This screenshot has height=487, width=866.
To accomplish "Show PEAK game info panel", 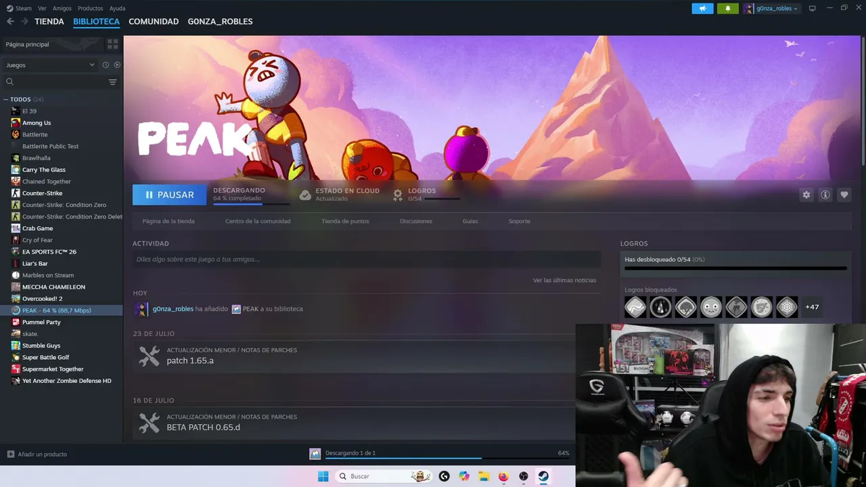I will click(825, 195).
